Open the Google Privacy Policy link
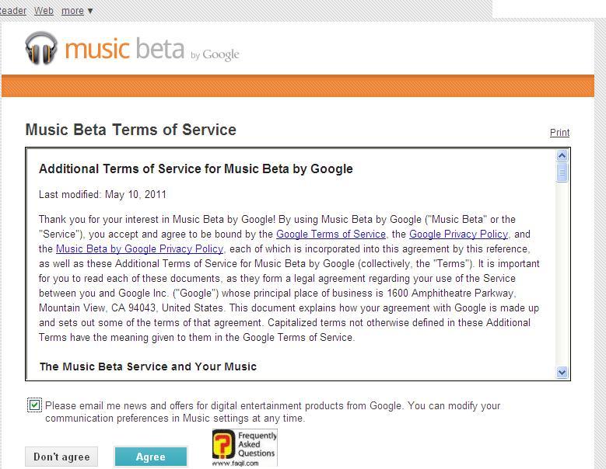This screenshot has width=606, height=469. 458,234
